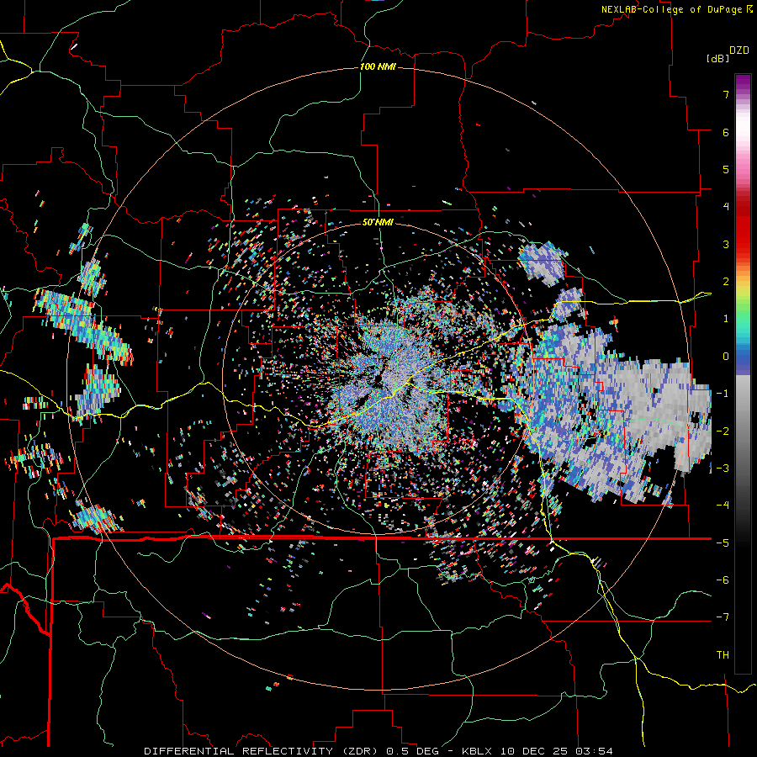Click the DIFFERENTIAL REFLECTIVITY (ZDR) product title
Image resolution: width=757 pixels, height=757 pixels.
click(262, 751)
